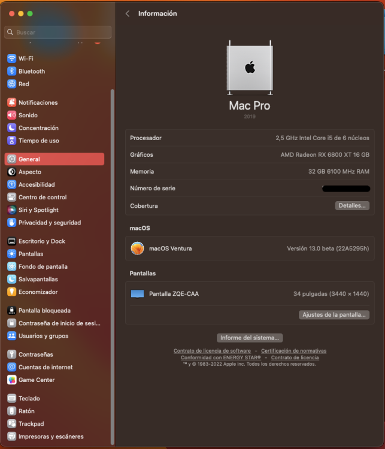385x449 pixels.
Task: Open Certificación de normativas link
Action: (x=293, y=351)
